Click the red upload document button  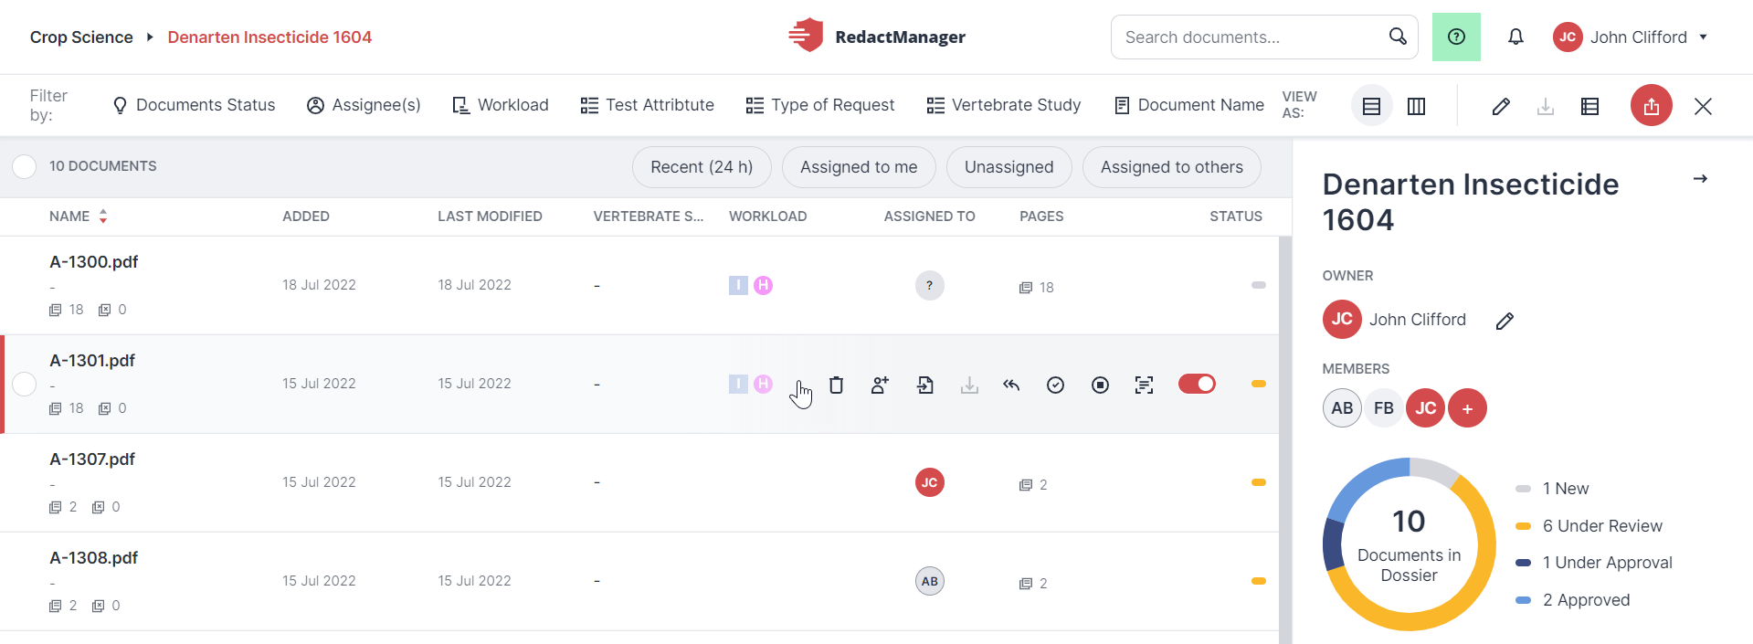click(1651, 106)
